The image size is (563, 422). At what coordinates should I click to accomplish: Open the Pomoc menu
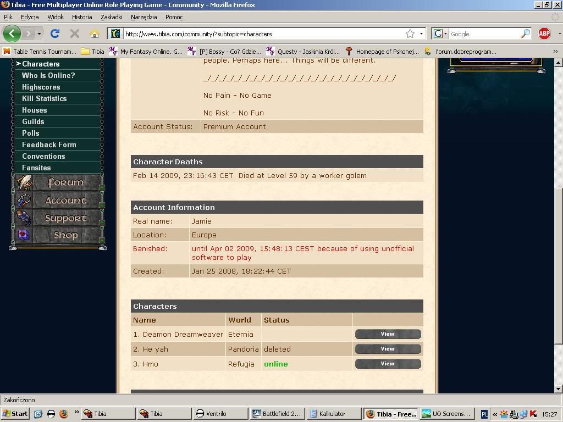174,17
